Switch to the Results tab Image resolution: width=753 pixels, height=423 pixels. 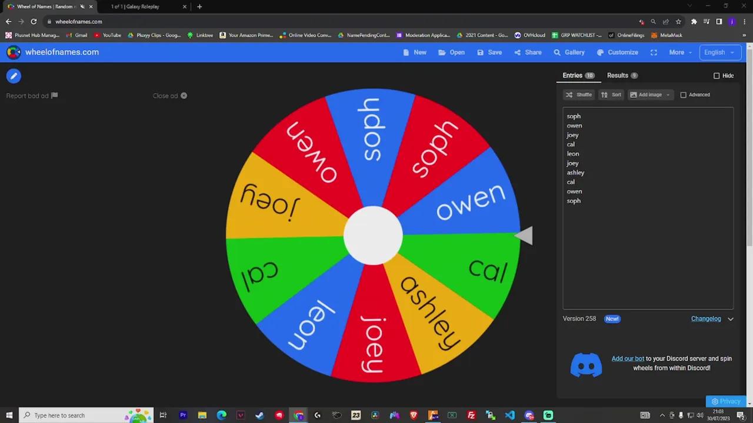pyautogui.click(x=622, y=75)
